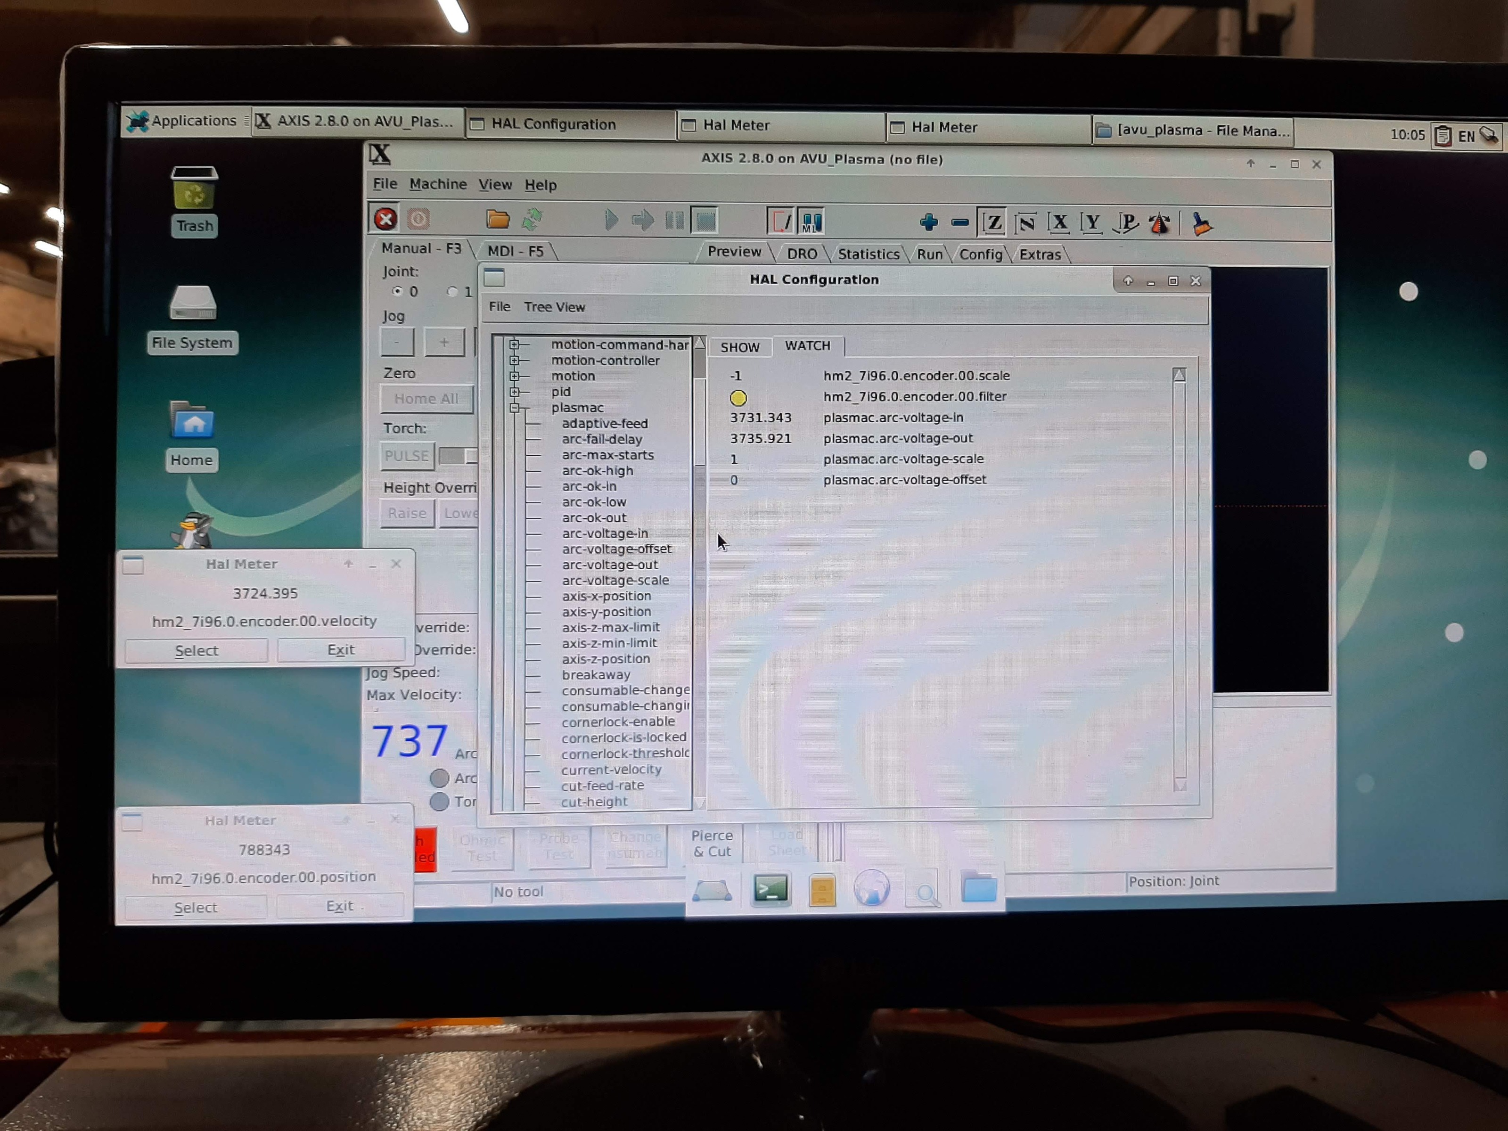Select the P perspective view icon
Viewport: 1508px width, 1131px height.
click(1125, 223)
